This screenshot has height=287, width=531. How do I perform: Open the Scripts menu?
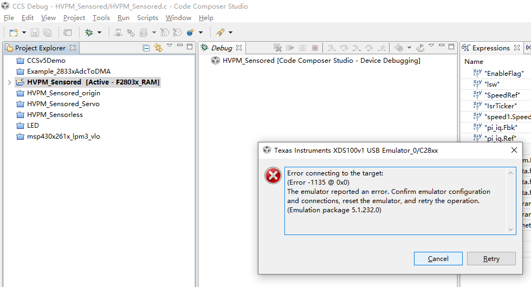147,17
